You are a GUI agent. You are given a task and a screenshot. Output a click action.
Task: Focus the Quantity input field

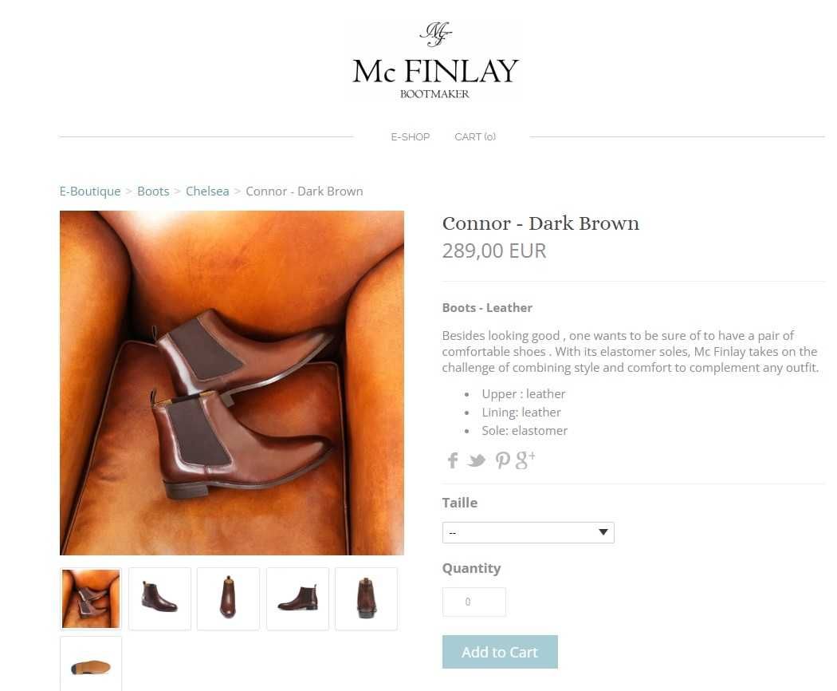[x=474, y=602]
